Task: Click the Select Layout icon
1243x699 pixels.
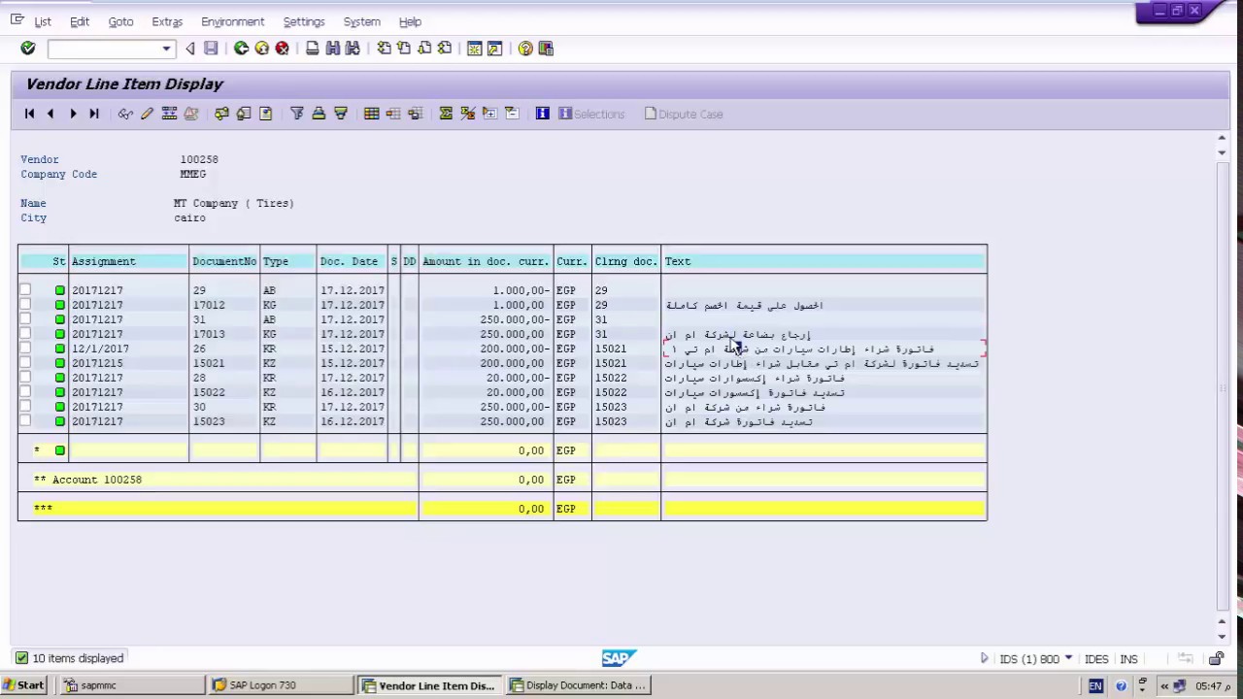Action: [392, 114]
